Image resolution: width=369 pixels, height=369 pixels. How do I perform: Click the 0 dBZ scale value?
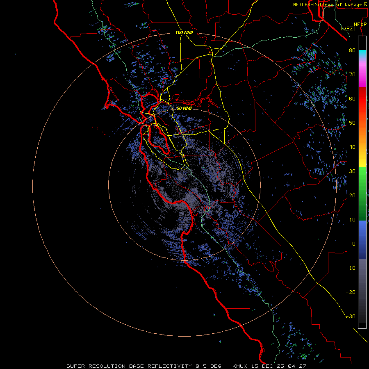[354, 244]
